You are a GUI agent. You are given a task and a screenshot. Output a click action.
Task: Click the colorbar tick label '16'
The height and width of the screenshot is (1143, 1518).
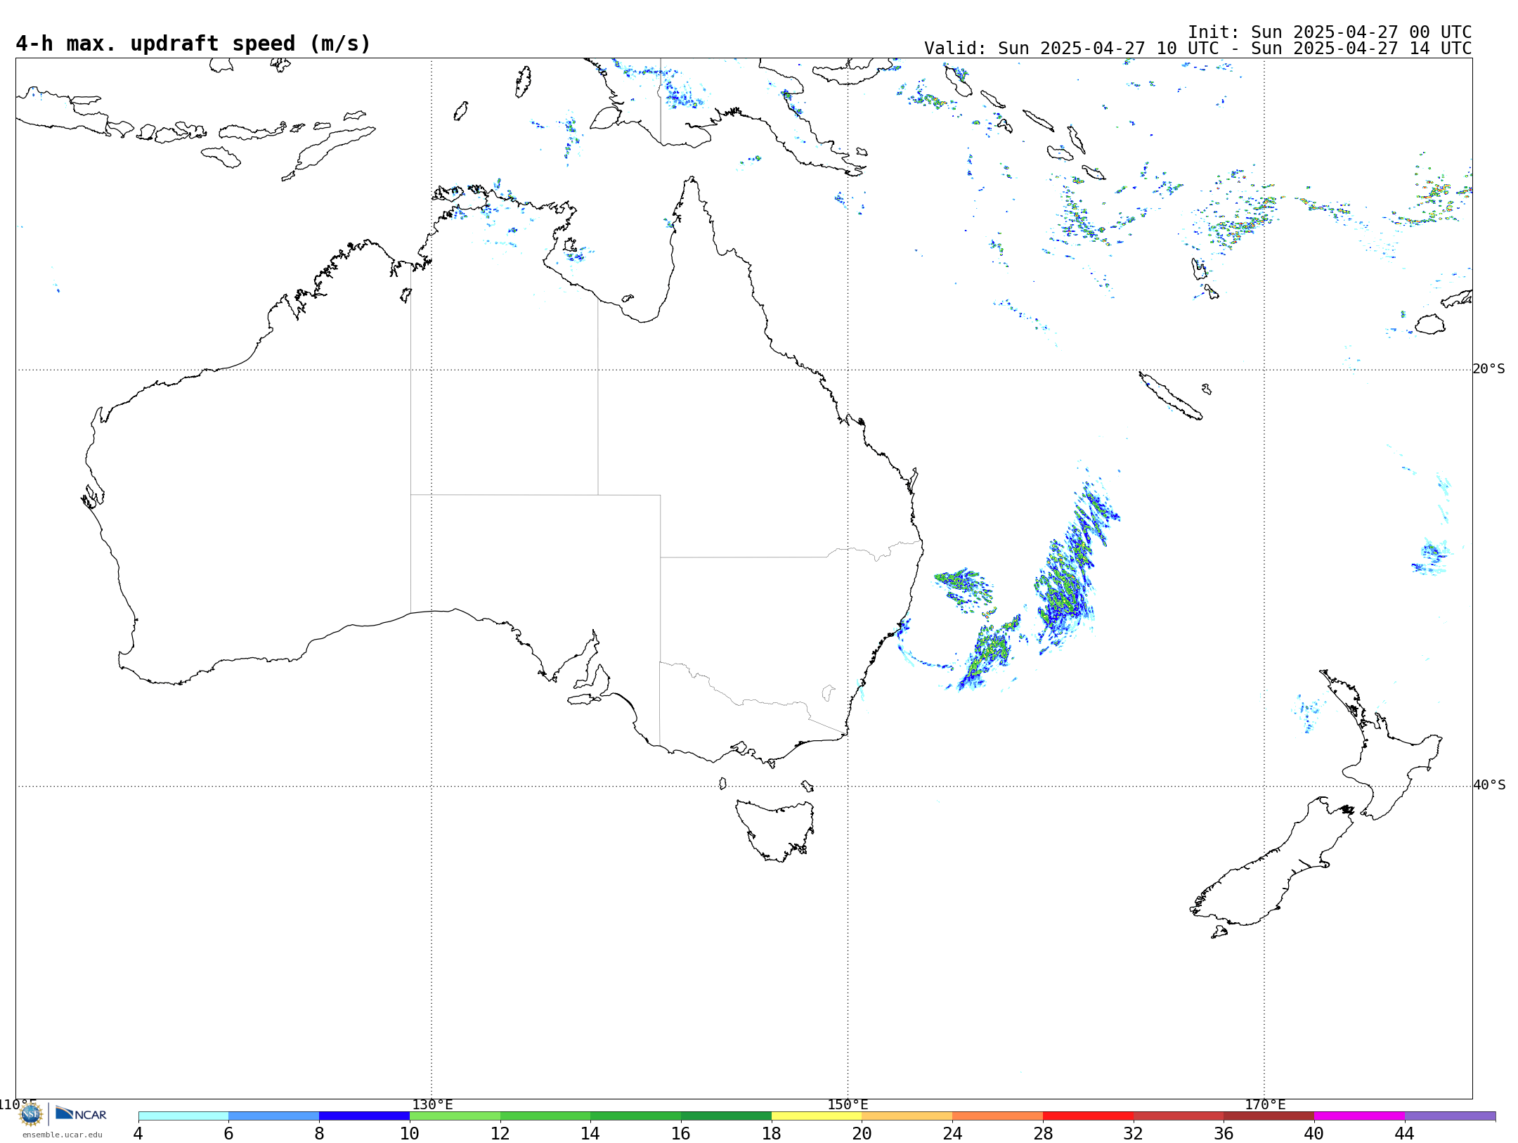tap(681, 1134)
